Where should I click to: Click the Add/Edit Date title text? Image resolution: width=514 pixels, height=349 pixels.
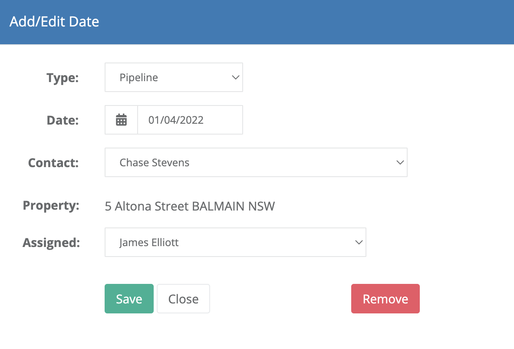tap(54, 22)
